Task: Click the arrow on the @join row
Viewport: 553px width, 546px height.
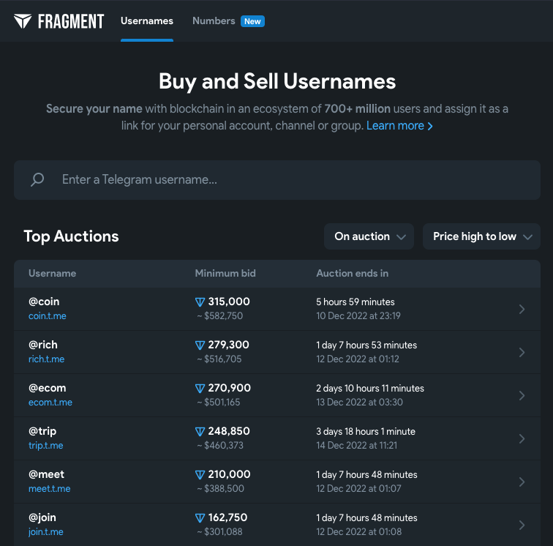Action: click(522, 526)
